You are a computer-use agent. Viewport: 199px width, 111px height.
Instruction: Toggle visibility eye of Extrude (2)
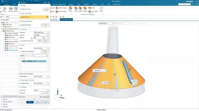(6, 37)
